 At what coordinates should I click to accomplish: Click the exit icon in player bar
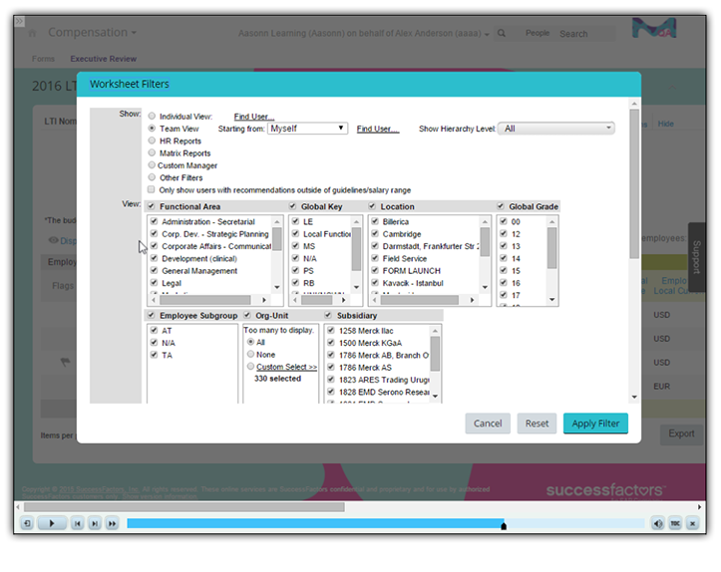[691, 523]
